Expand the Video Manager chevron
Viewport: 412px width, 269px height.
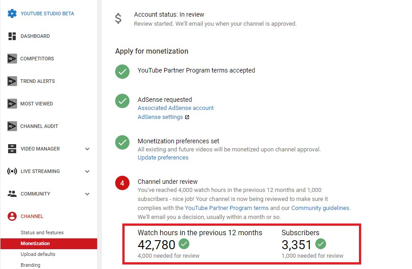pos(87,149)
